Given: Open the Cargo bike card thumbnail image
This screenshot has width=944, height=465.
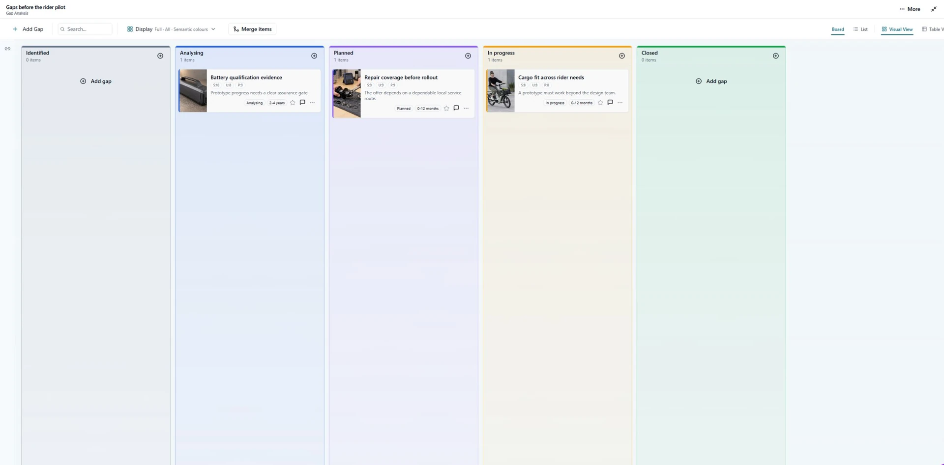Looking at the screenshot, I should (x=501, y=91).
